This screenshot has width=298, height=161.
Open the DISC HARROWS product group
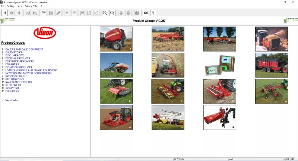click(15, 55)
